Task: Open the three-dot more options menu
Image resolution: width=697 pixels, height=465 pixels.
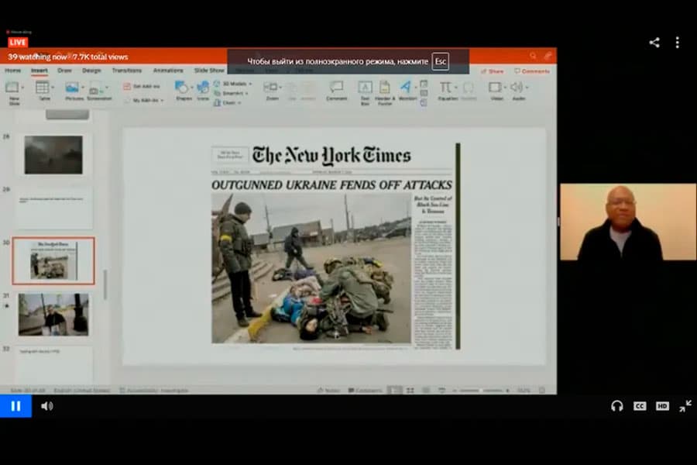Action: click(677, 43)
